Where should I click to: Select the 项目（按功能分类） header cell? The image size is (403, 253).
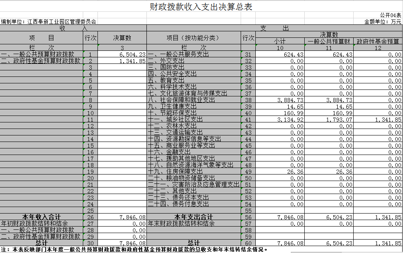[194, 38]
